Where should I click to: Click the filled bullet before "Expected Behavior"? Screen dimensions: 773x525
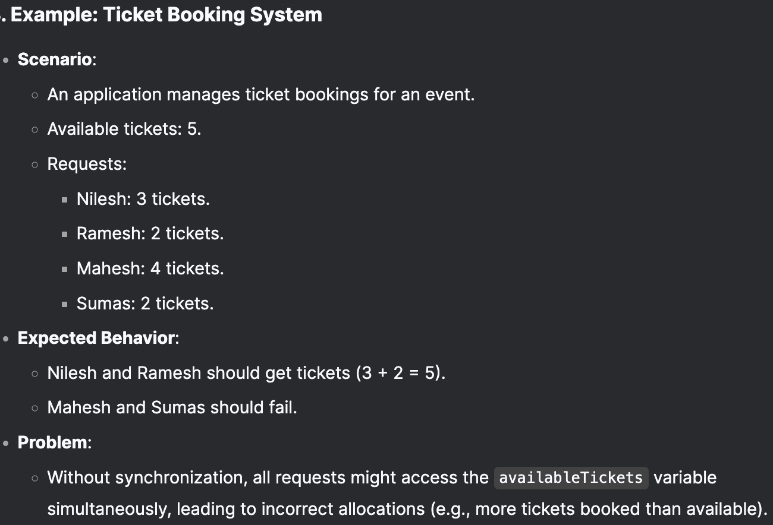6,339
